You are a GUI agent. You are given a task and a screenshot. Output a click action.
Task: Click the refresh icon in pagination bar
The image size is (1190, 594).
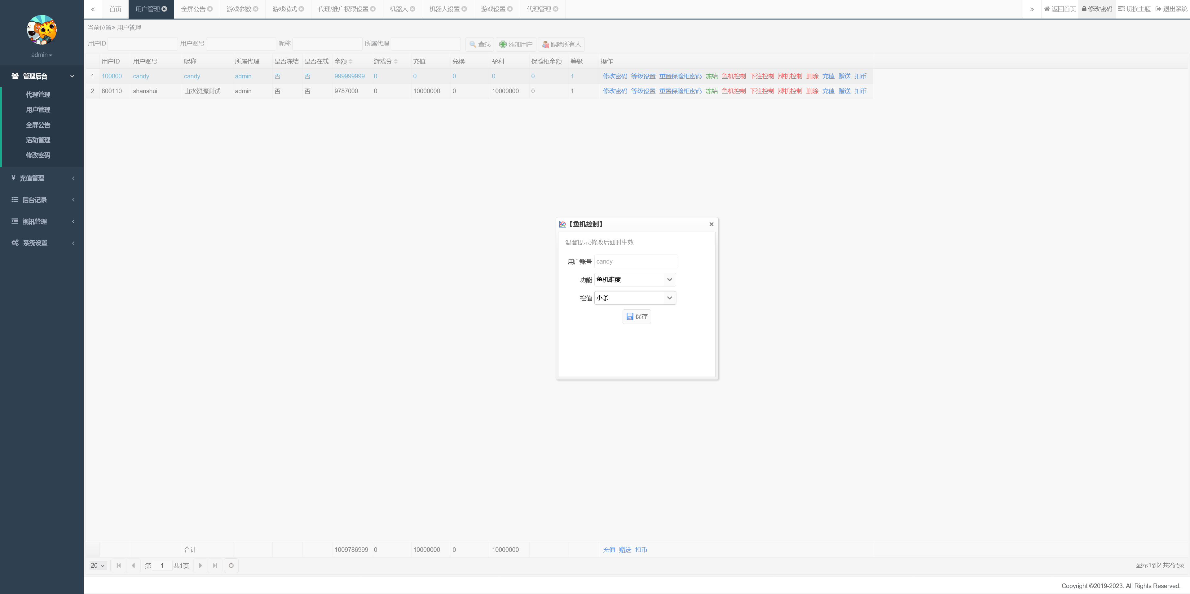pyautogui.click(x=231, y=566)
